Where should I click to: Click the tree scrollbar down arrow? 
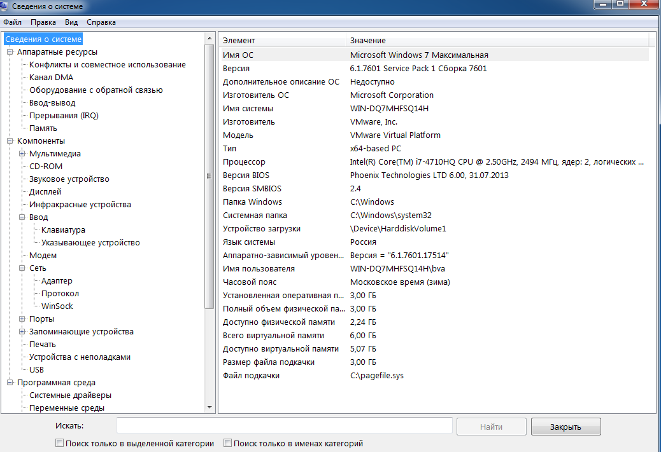[x=210, y=407]
